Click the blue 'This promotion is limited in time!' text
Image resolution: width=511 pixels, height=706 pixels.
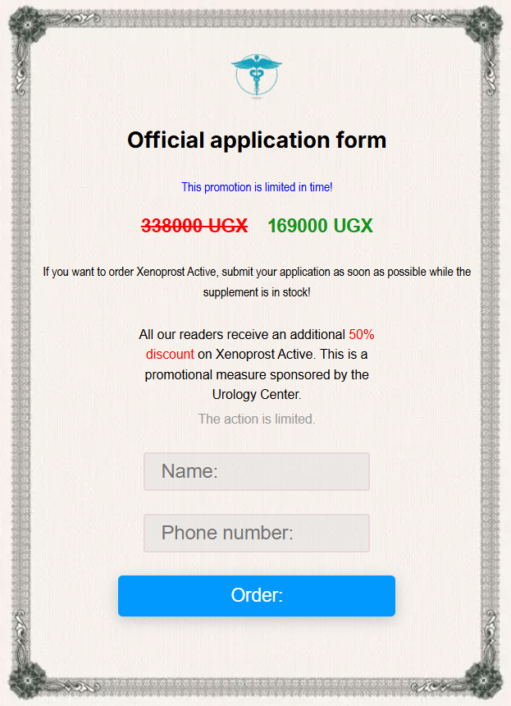(x=257, y=187)
